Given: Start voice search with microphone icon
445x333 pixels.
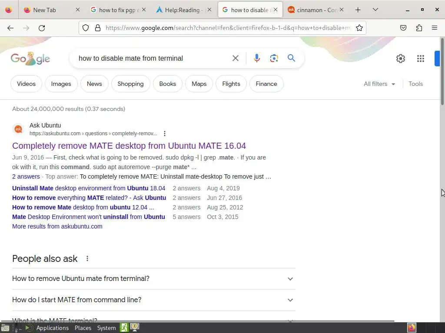Looking at the screenshot, I should point(256,59).
